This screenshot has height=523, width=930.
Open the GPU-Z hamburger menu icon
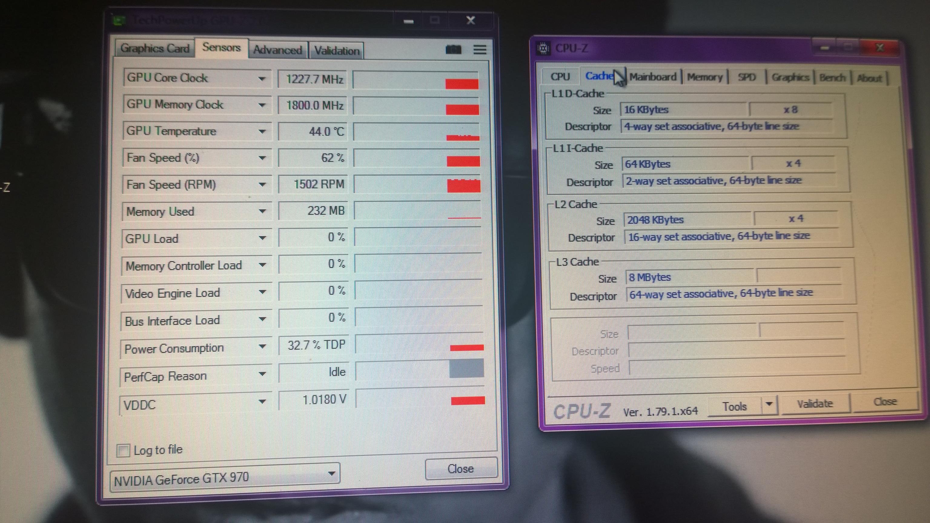tap(480, 49)
